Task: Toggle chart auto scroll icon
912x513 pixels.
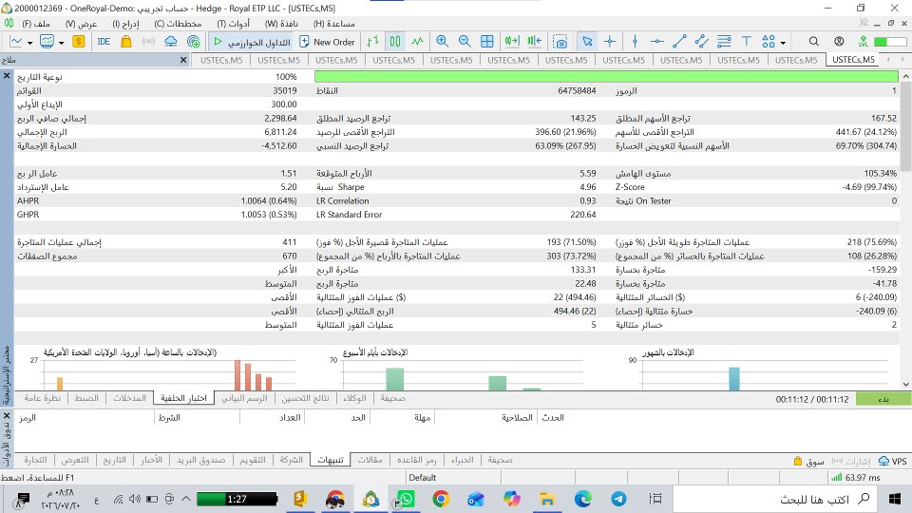Action: (512, 41)
